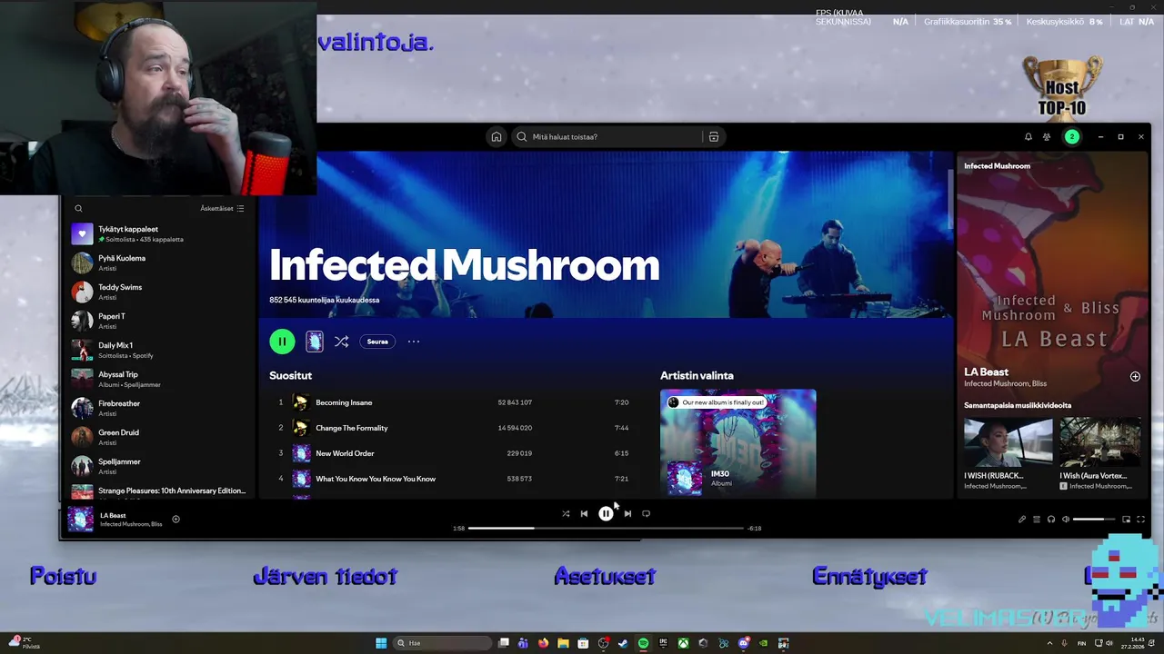This screenshot has width=1164, height=654.
Task: Open Strange Pleasures 10th Anniversary Edition
Action: point(159,491)
